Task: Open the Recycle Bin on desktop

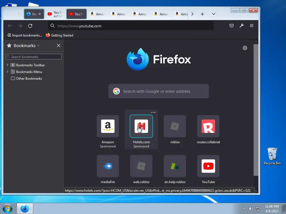Action: click(x=272, y=156)
